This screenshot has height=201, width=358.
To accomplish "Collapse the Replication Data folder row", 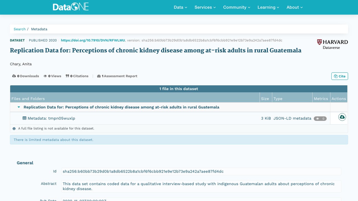I will coord(19,107).
